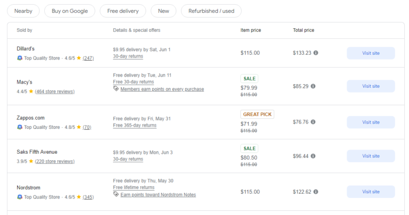Select the New condition filter
Image resolution: width=409 pixels, height=215 pixels.
point(163,11)
